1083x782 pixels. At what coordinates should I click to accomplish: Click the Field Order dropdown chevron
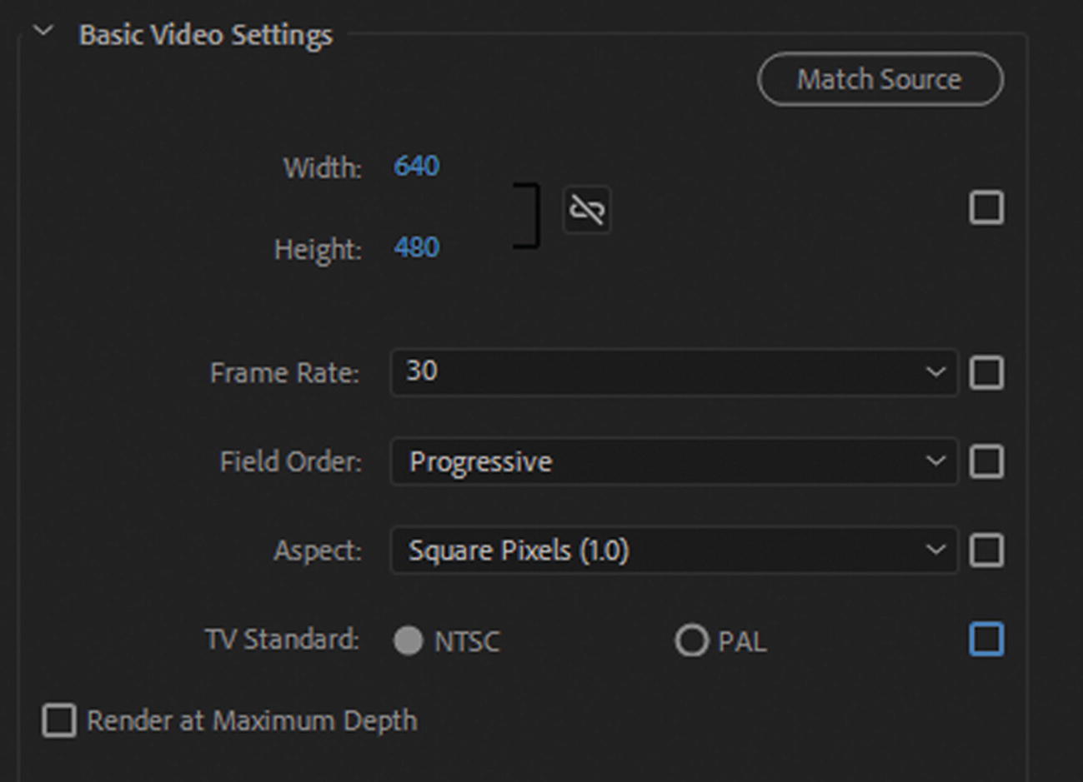935,461
